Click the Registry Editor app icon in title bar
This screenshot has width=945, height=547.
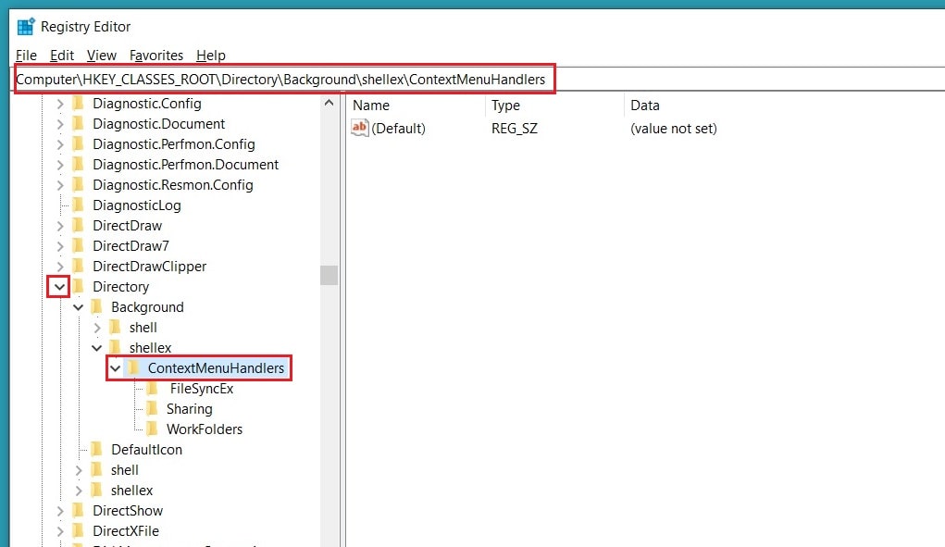pyautogui.click(x=26, y=27)
